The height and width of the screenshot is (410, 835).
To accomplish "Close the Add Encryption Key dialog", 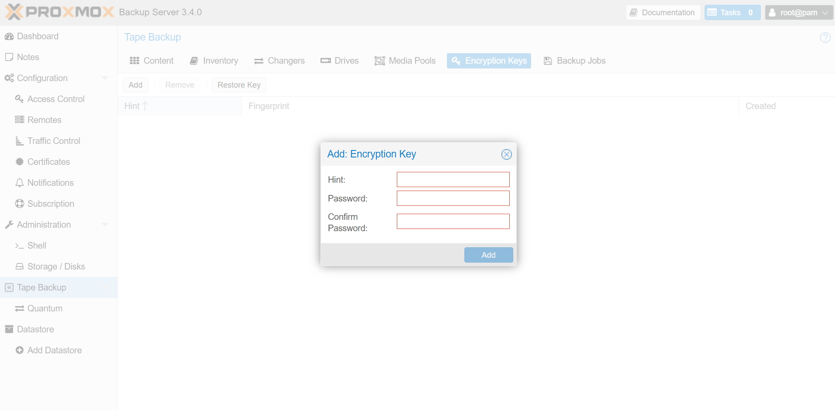I will [506, 154].
